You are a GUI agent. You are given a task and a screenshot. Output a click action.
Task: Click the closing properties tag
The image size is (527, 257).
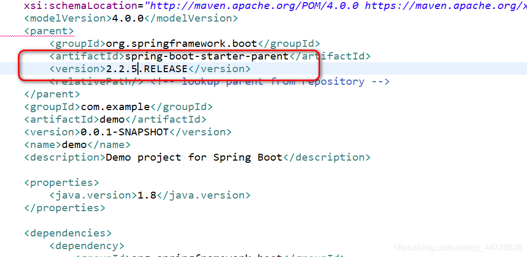point(65,207)
